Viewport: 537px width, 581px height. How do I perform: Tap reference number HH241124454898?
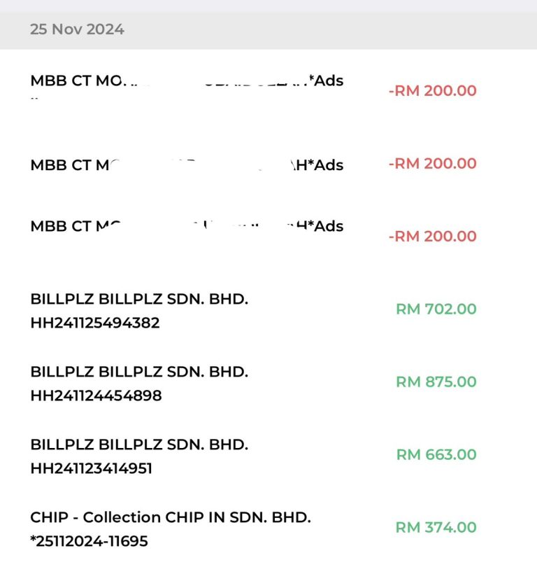(x=96, y=395)
